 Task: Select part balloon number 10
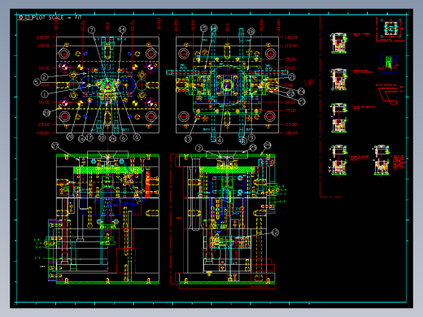102,138
